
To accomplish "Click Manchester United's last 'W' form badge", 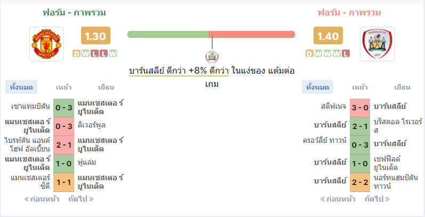I will (113, 54).
